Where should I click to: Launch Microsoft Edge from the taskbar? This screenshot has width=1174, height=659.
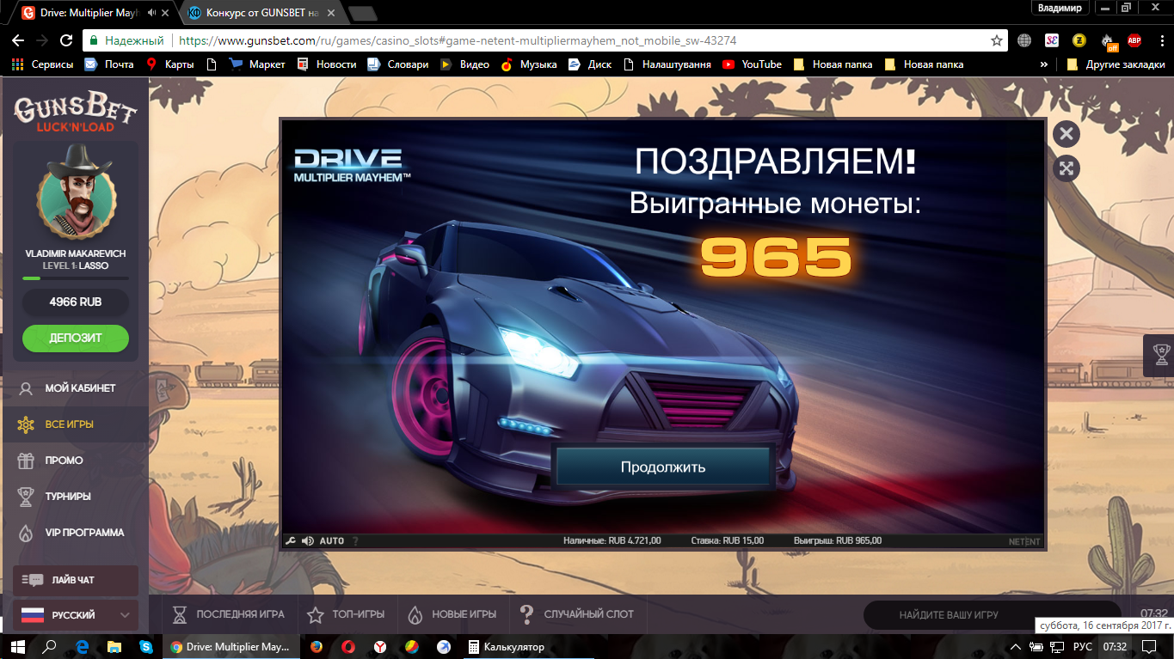tap(83, 646)
